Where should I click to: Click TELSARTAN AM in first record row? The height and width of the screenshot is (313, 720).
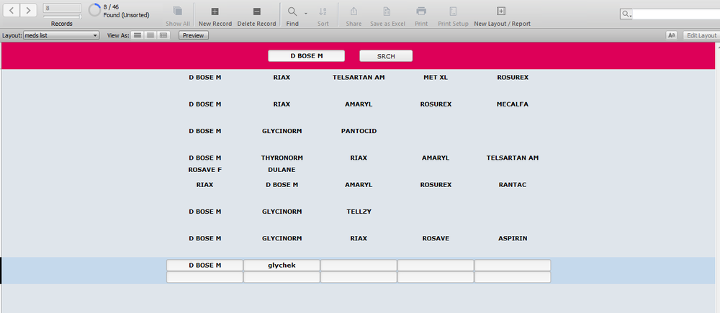pyautogui.click(x=359, y=78)
